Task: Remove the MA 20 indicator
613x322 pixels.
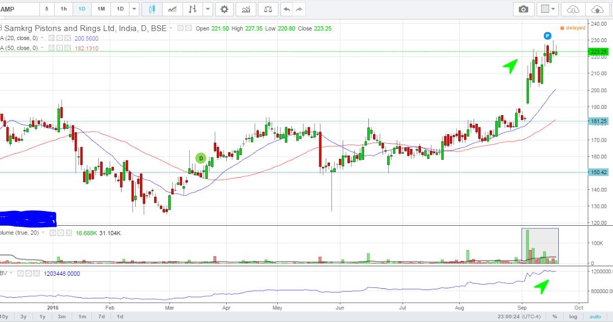Action: 67,38
